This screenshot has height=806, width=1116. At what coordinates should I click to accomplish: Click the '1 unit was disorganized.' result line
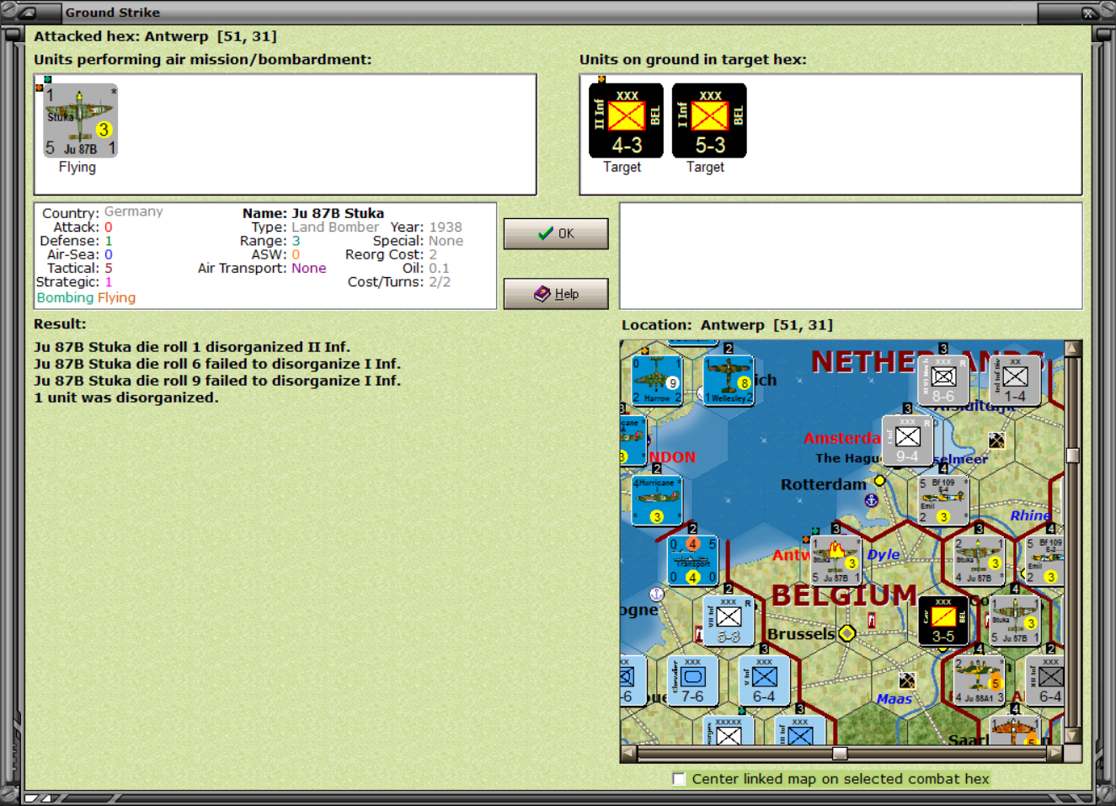(x=126, y=398)
